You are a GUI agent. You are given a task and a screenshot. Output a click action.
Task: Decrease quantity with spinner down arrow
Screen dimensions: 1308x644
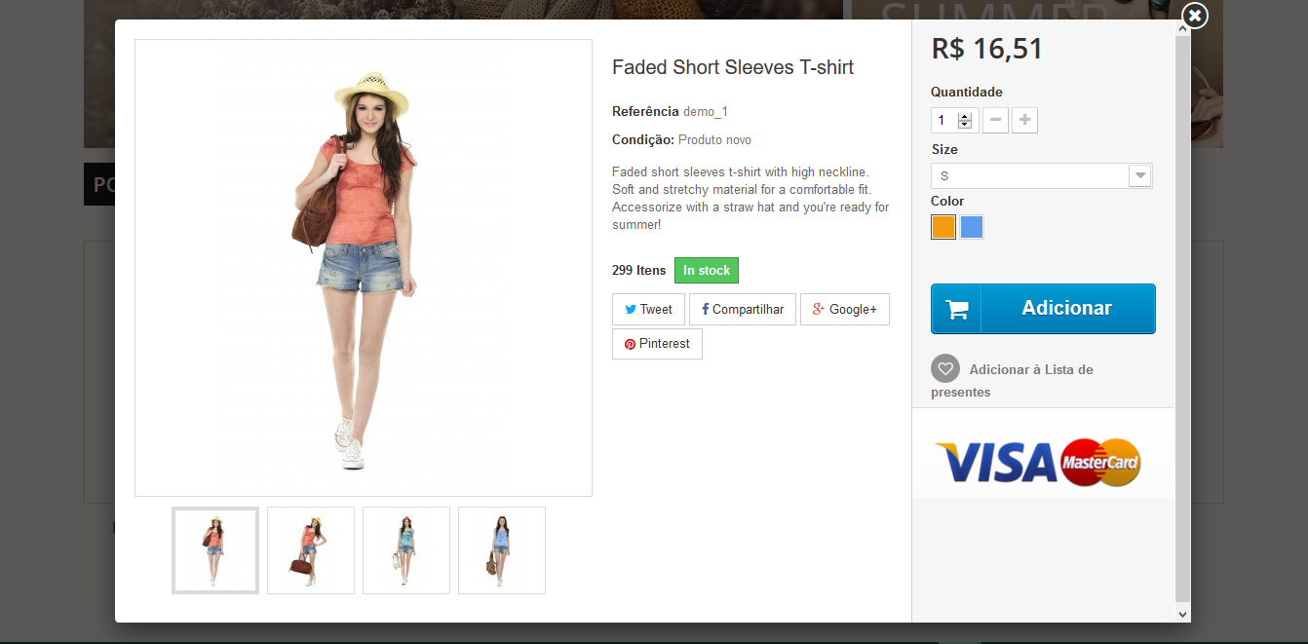click(965, 125)
